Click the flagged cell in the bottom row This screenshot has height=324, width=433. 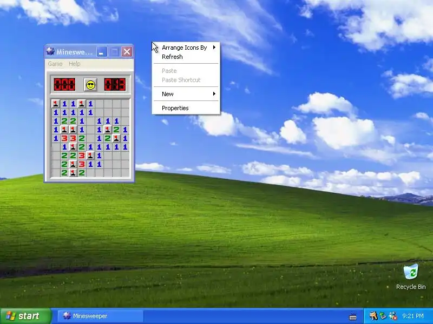click(x=73, y=173)
